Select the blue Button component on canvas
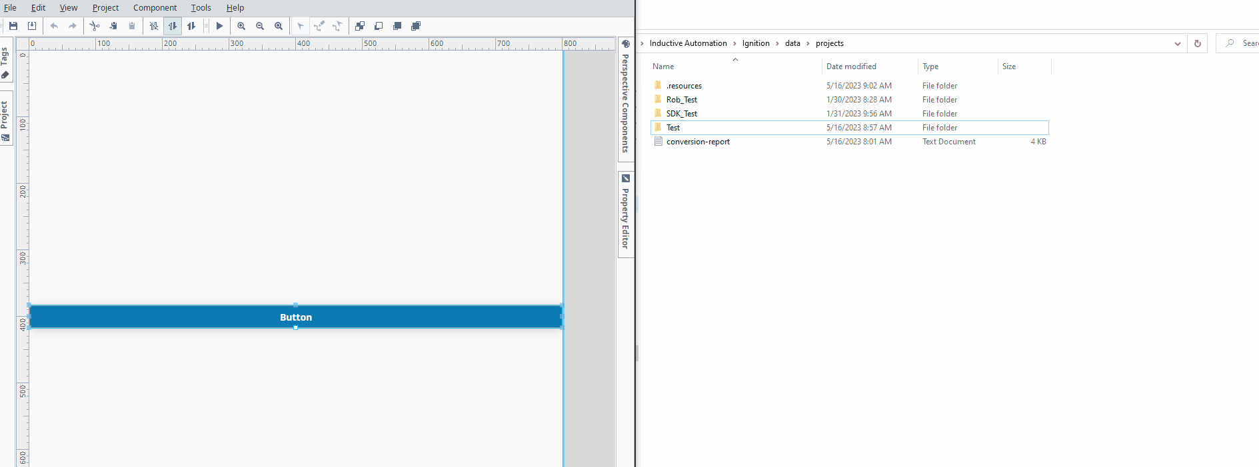This screenshot has height=467, width=1259. [296, 317]
